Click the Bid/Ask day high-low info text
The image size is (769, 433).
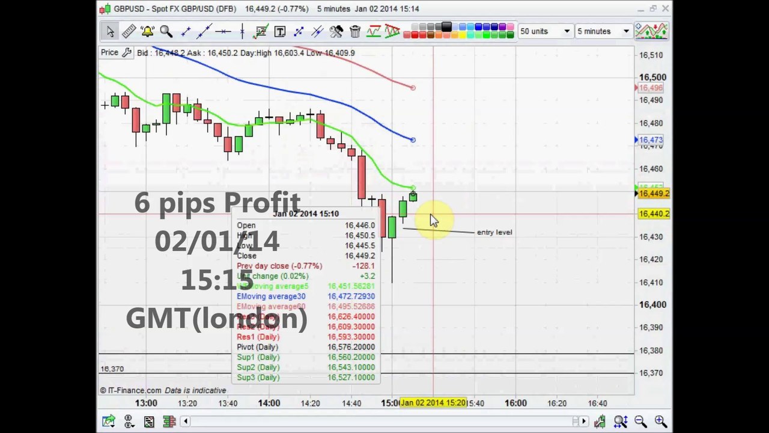point(246,53)
